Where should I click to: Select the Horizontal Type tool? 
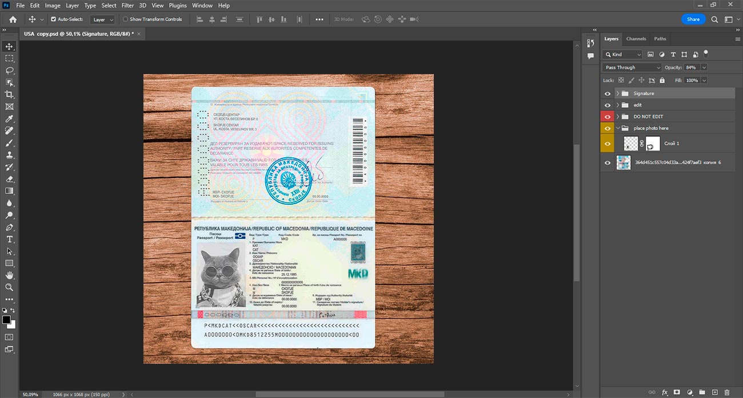[9, 239]
